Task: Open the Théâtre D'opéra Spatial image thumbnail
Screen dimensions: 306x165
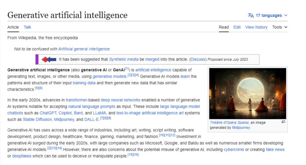Action: click(247, 93)
